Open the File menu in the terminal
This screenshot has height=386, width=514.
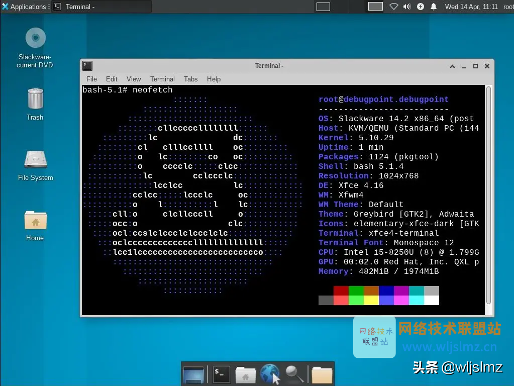coord(91,79)
